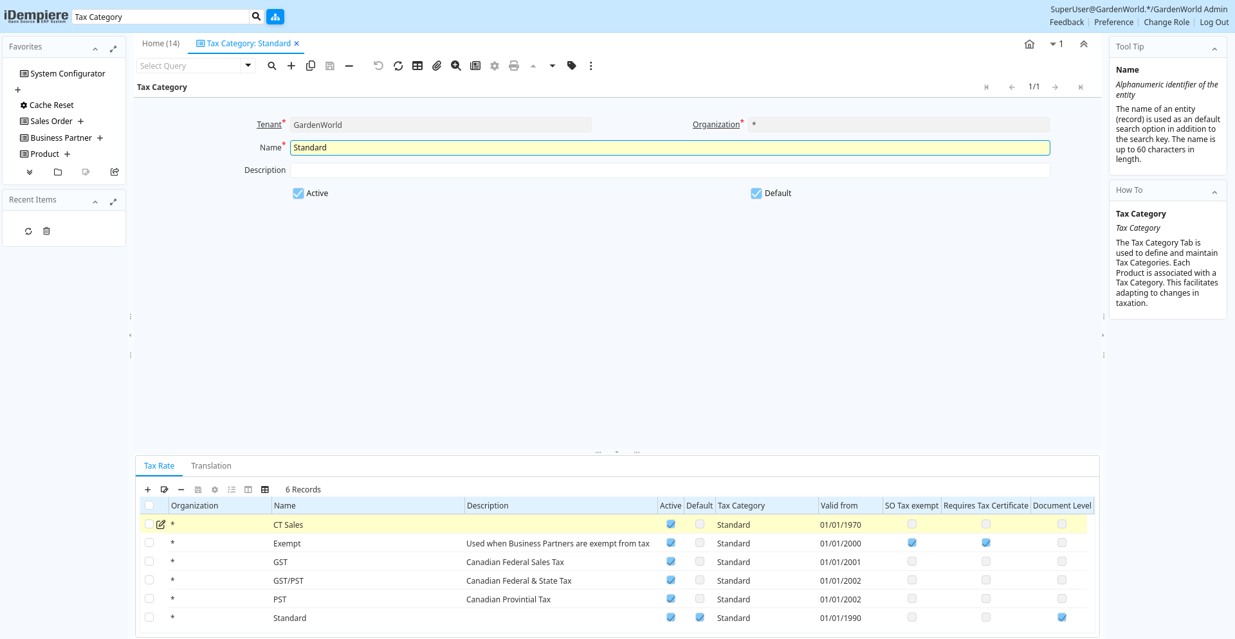Open the Select Query dropdown

coord(248,66)
